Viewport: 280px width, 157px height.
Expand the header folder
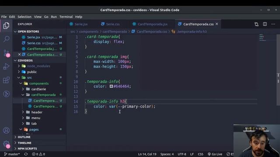click(37, 112)
